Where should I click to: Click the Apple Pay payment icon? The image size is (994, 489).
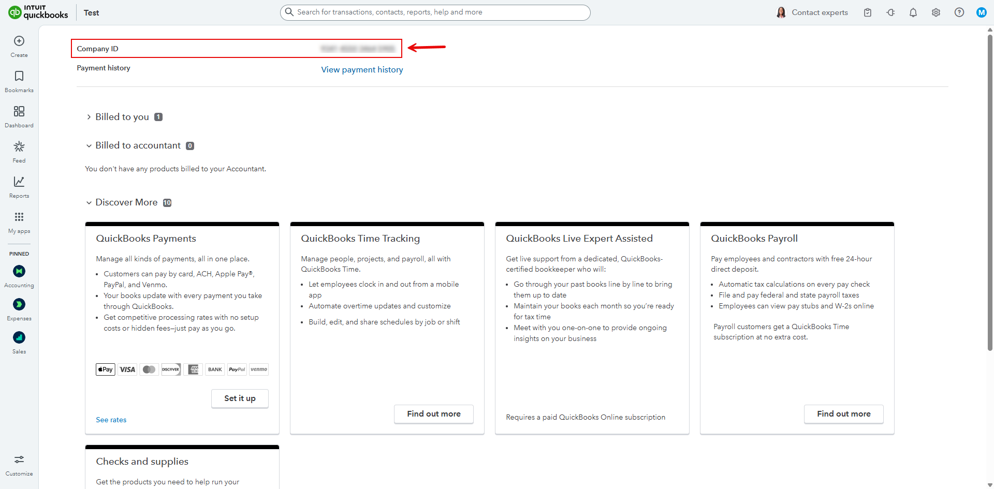106,369
